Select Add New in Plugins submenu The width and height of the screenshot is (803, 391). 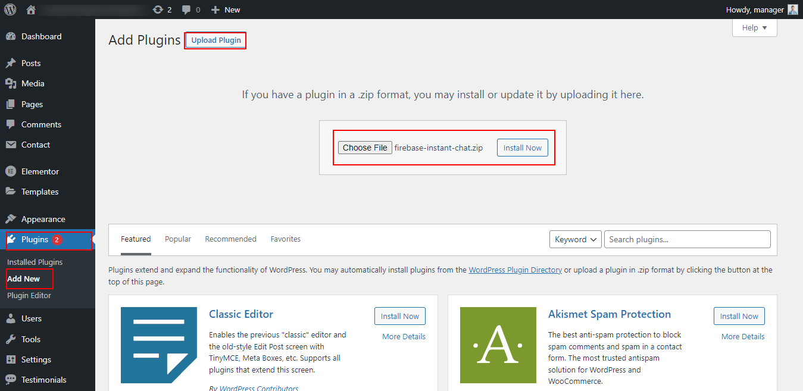24,279
